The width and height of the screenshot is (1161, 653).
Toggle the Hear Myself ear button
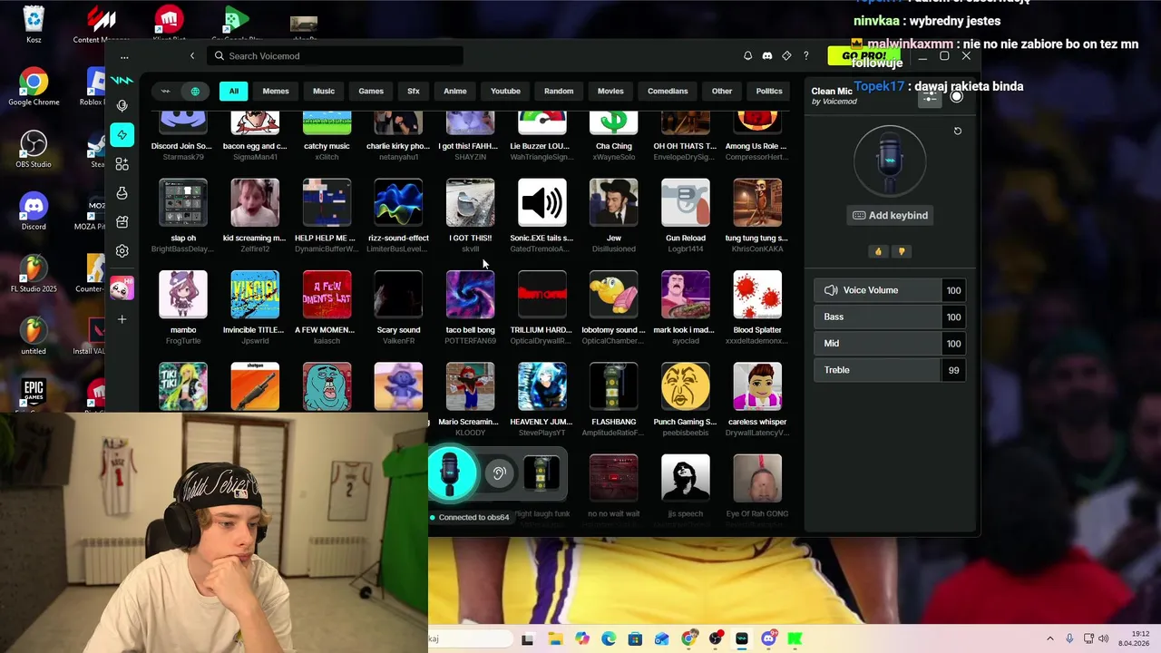point(498,473)
